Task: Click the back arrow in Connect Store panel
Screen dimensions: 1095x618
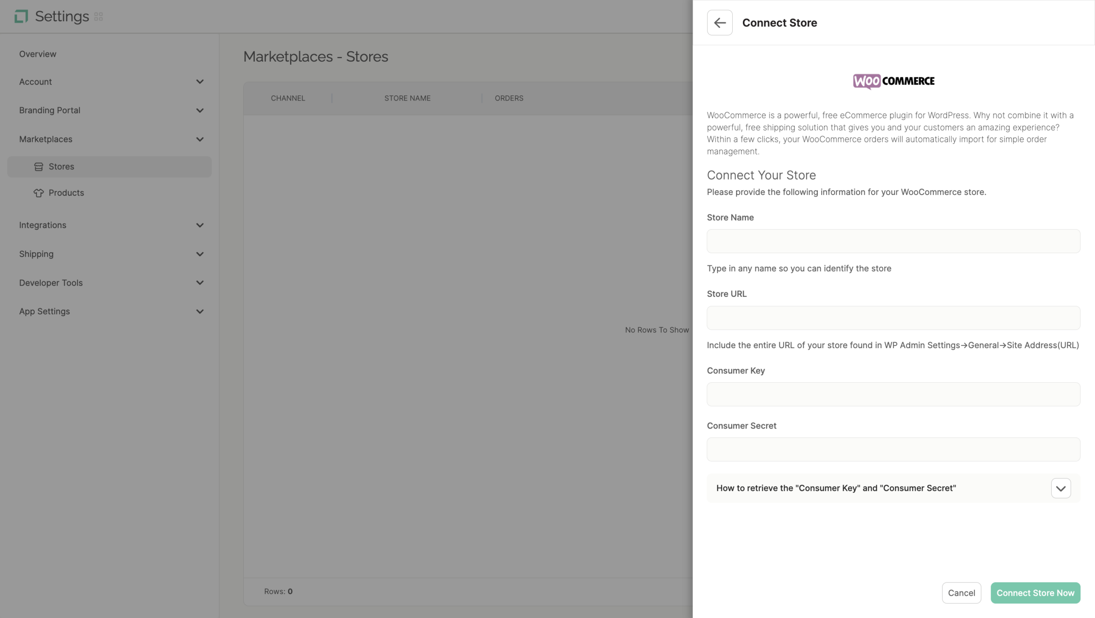Action: click(x=720, y=23)
